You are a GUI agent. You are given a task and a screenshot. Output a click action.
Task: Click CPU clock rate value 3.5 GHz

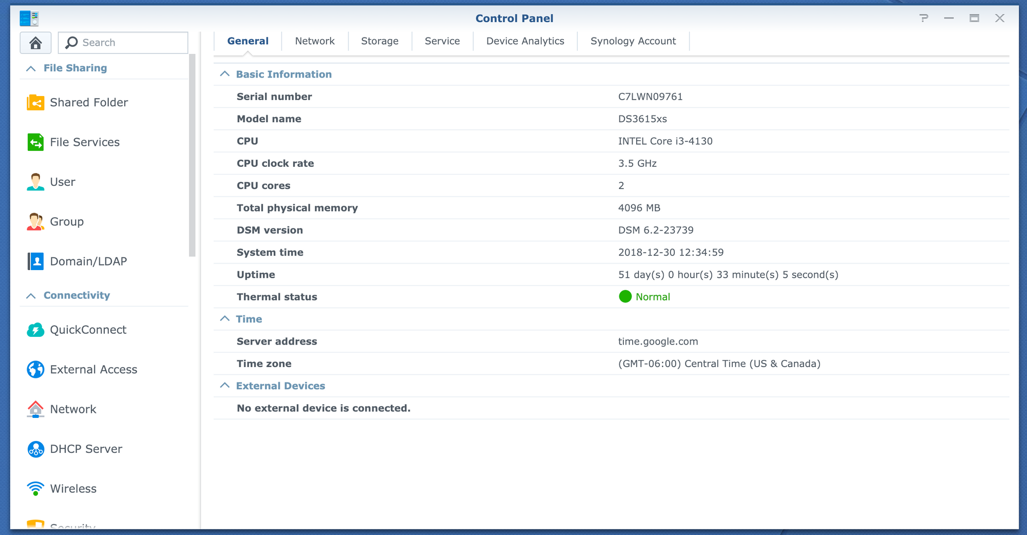pyautogui.click(x=637, y=163)
